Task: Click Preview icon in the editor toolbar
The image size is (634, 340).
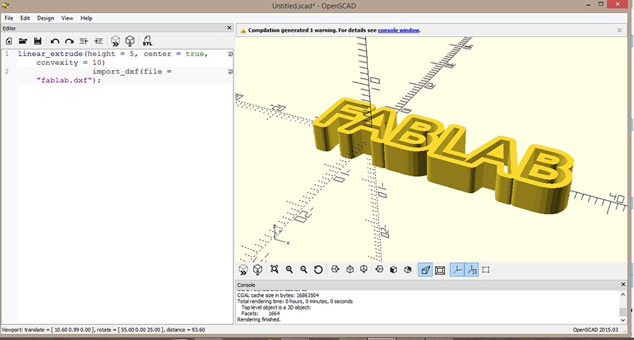Action: coord(115,41)
